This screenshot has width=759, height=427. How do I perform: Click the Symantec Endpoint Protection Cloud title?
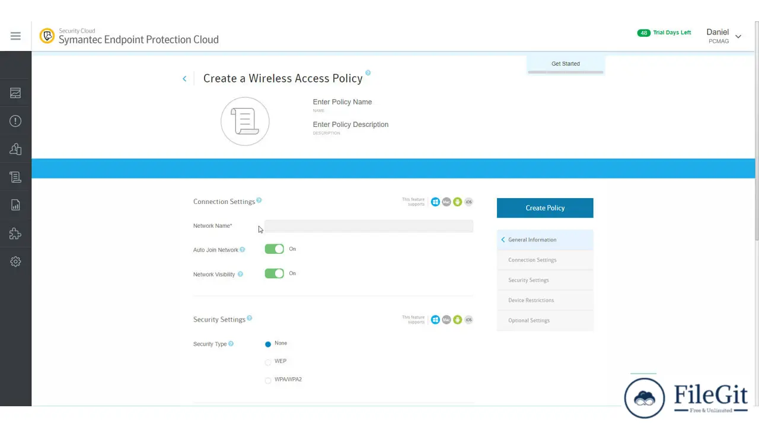139,40
